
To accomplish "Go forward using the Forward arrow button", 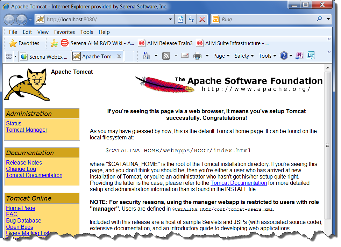I will 22,20.
